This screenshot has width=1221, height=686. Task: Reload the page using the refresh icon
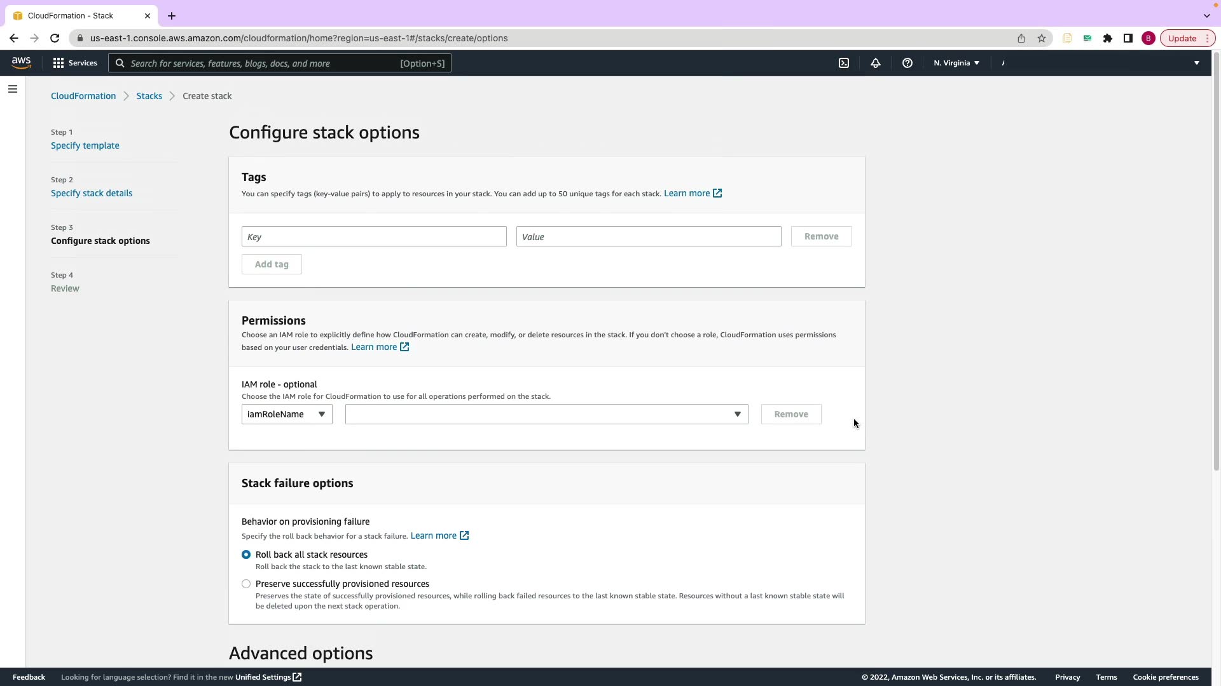tap(55, 38)
